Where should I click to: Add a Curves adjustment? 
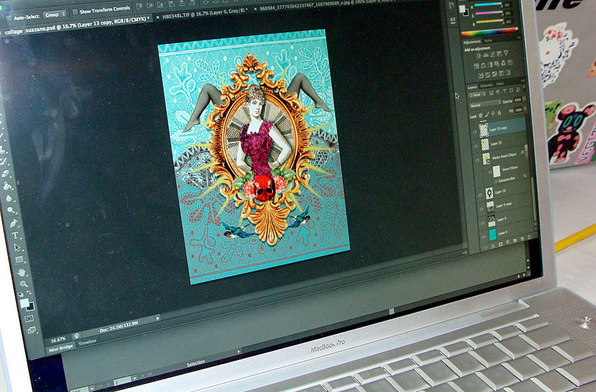click(x=493, y=54)
